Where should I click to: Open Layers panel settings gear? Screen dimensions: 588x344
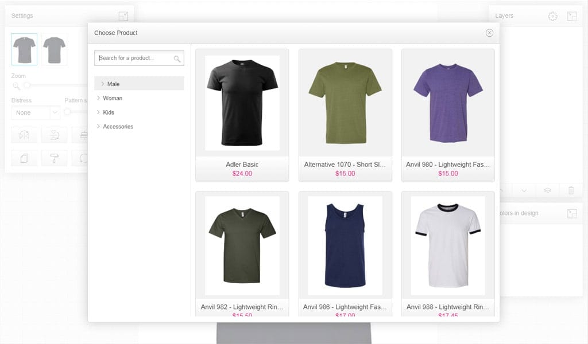552,16
